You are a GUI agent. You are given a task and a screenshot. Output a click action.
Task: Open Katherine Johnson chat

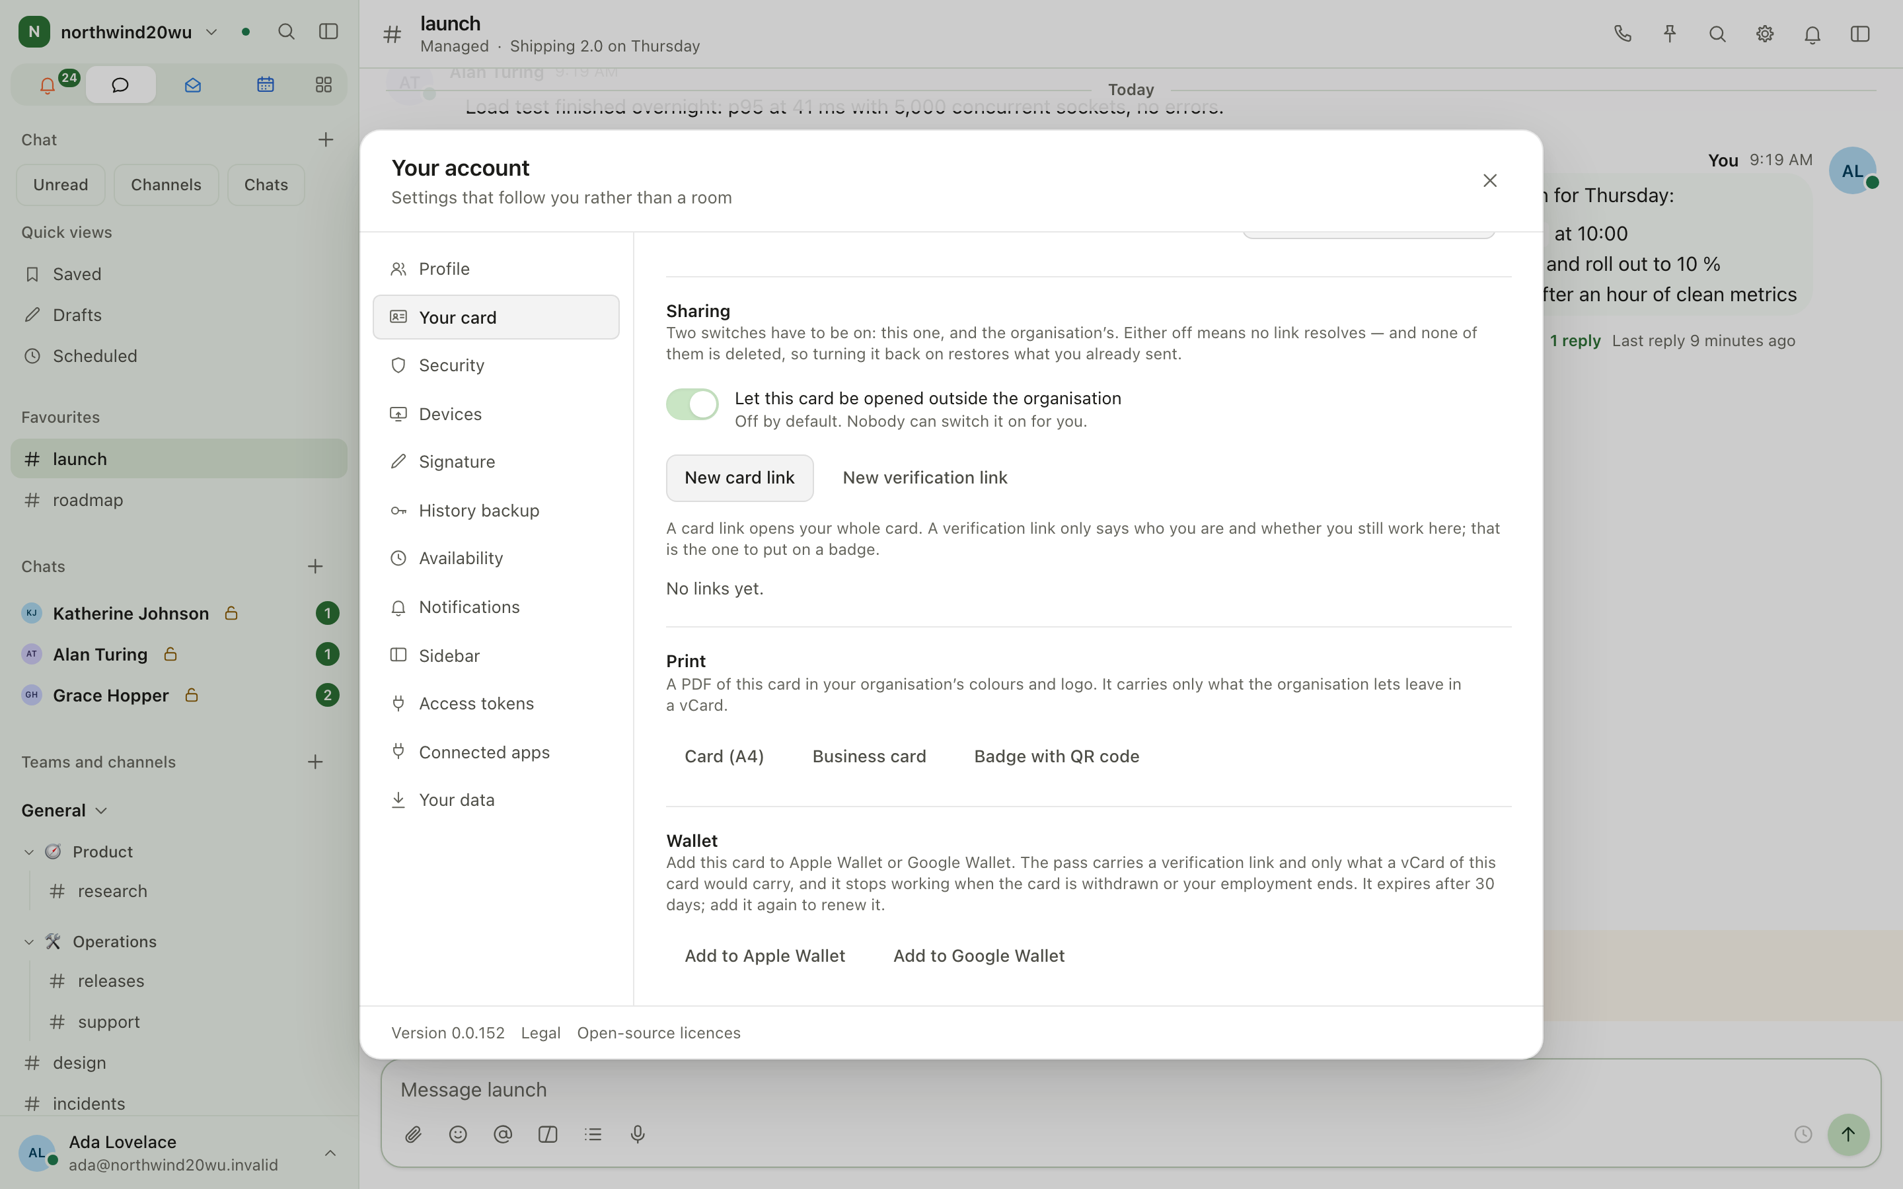[x=178, y=614]
